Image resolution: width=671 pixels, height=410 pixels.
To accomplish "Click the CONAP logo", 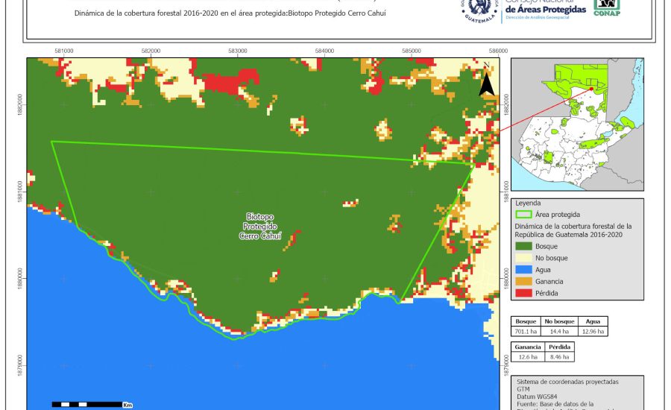I will click(x=606, y=8).
